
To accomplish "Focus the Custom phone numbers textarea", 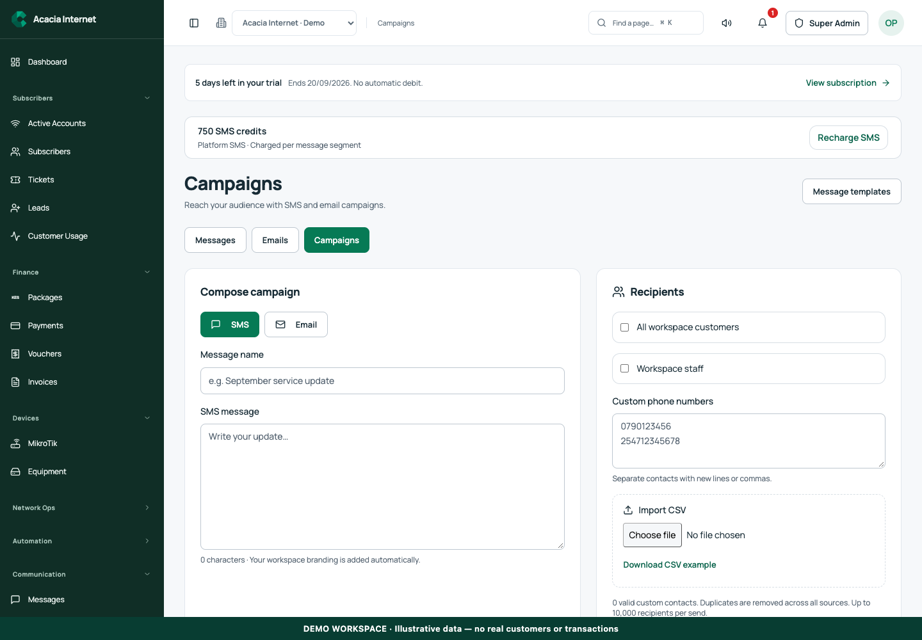I will [x=748, y=441].
